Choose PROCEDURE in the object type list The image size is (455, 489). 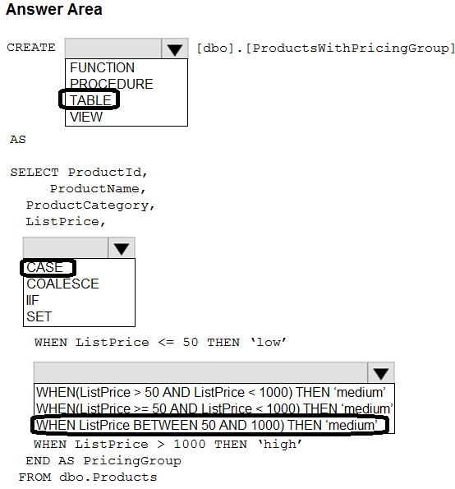tap(111, 84)
